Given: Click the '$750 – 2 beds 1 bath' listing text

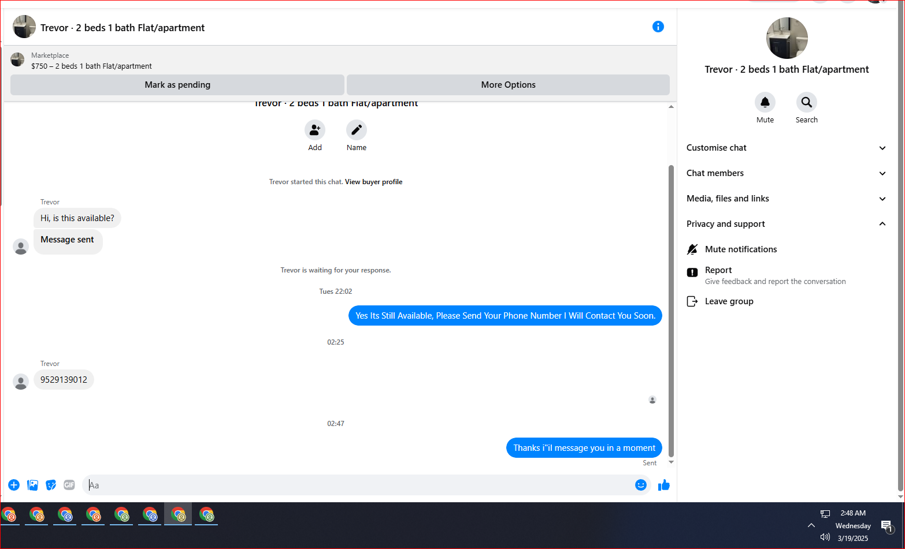Looking at the screenshot, I should 91,66.
